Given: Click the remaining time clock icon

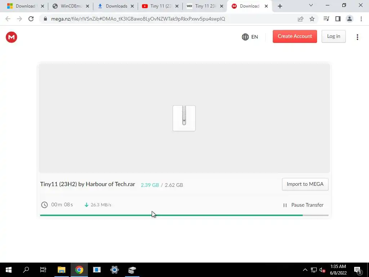Looking at the screenshot, I should pyautogui.click(x=44, y=205).
